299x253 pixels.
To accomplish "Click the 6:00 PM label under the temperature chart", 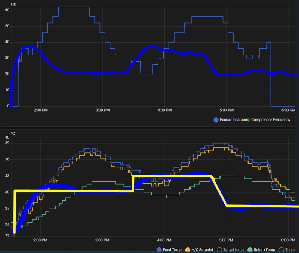I will click(288, 240).
